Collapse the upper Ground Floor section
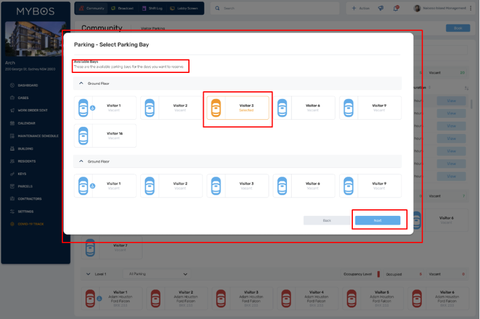Viewport: 480px width, 319px height. pos(81,84)
